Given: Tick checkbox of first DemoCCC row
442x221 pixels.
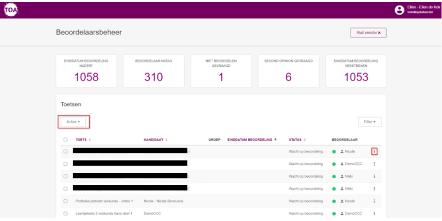Looking at the screenshot, I should click(65, 164).
